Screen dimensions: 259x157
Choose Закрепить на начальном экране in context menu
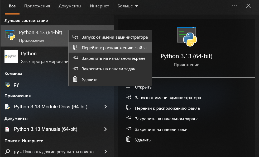pos(110,58)
